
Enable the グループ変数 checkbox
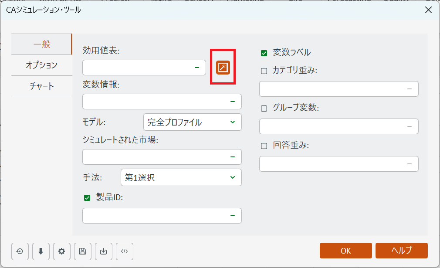[264, 109]
